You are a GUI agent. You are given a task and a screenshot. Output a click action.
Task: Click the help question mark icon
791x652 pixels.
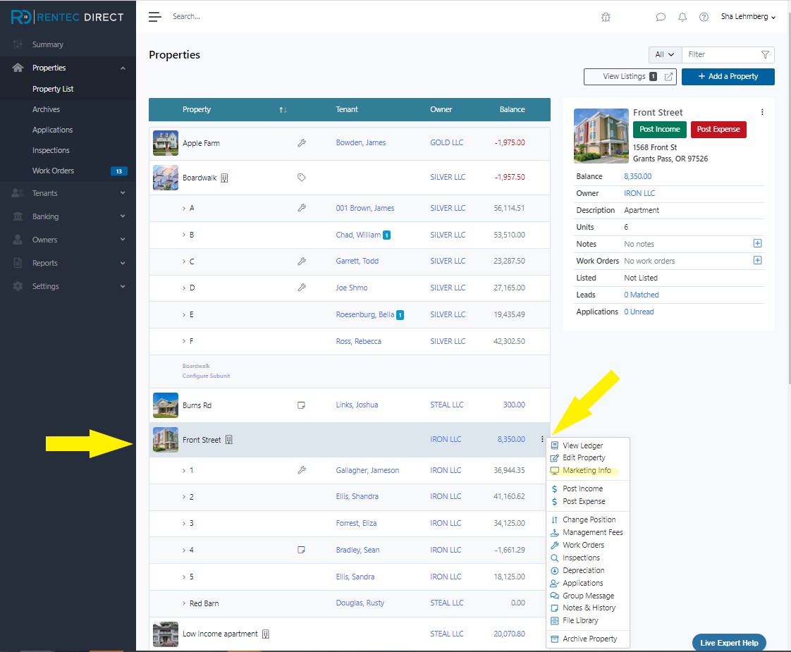pyautogui.click(x=704, y=17)
